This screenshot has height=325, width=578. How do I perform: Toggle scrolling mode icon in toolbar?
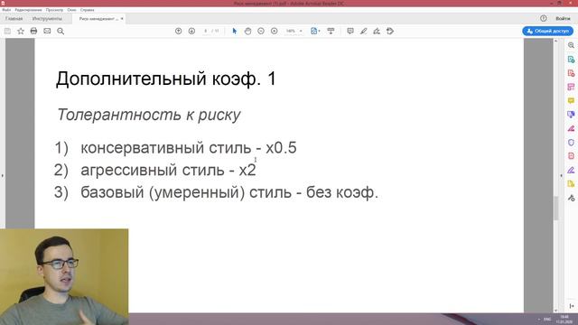click(x=331, y=31)
